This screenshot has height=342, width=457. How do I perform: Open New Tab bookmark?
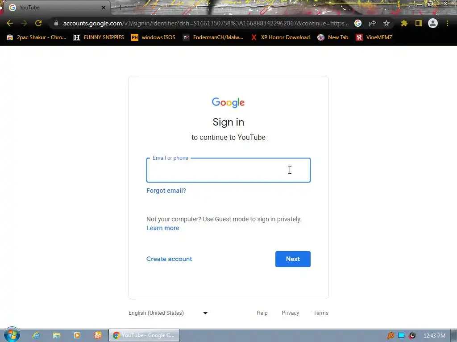(333, 37)
